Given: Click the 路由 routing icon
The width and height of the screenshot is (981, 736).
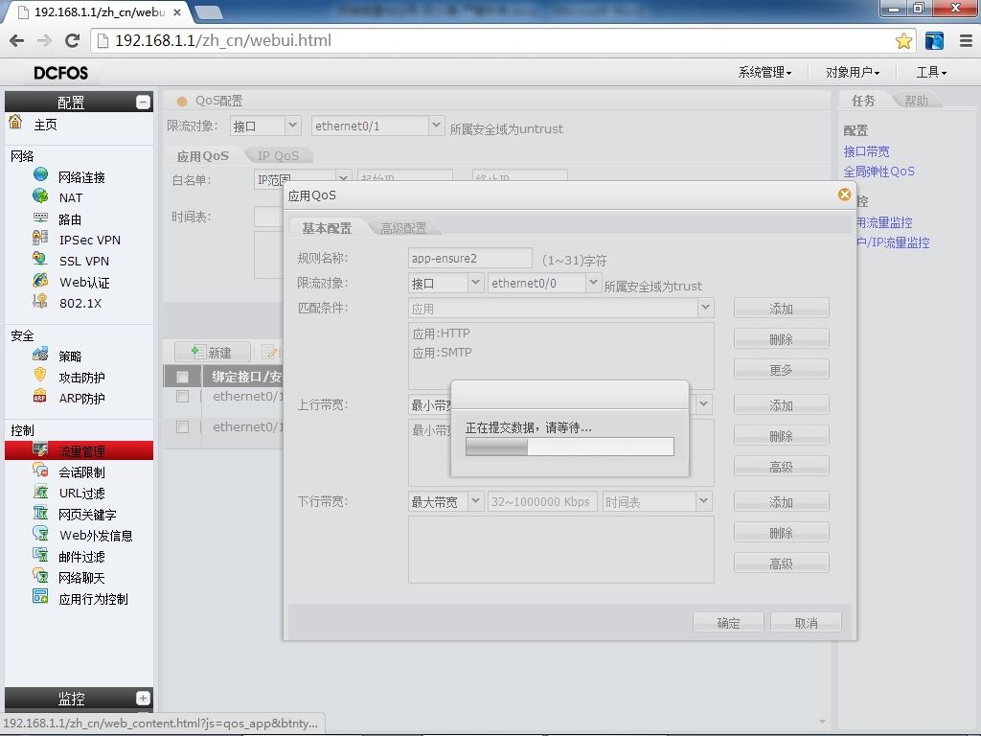Looking at the screenshot, I should tap(40, 218).
